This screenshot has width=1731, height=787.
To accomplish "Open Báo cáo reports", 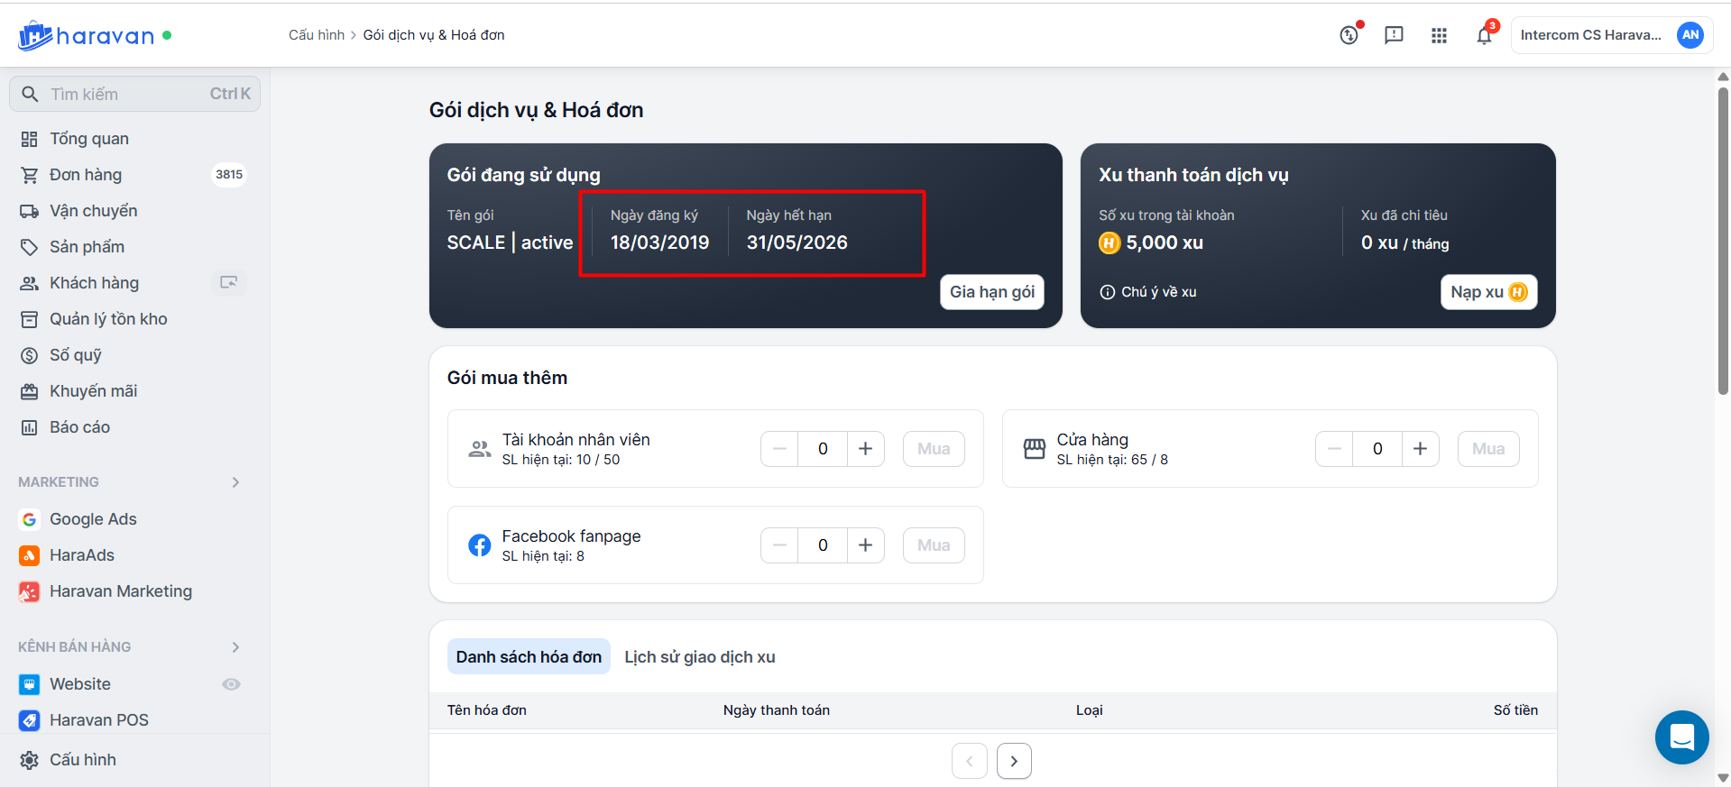I will tap(79, 427).
